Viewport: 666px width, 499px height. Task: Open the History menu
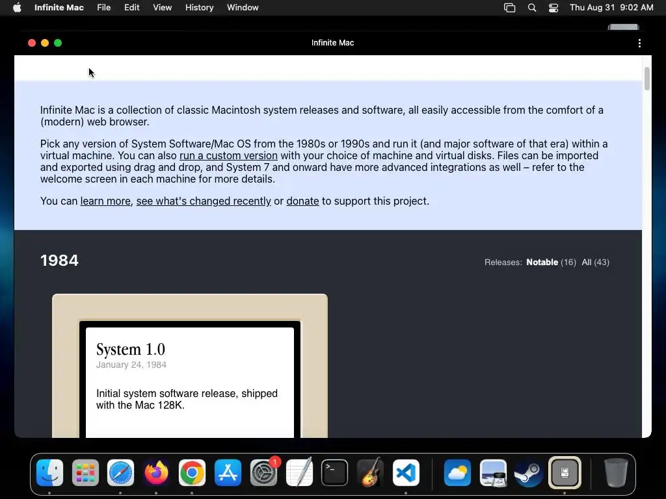[199, 8]
